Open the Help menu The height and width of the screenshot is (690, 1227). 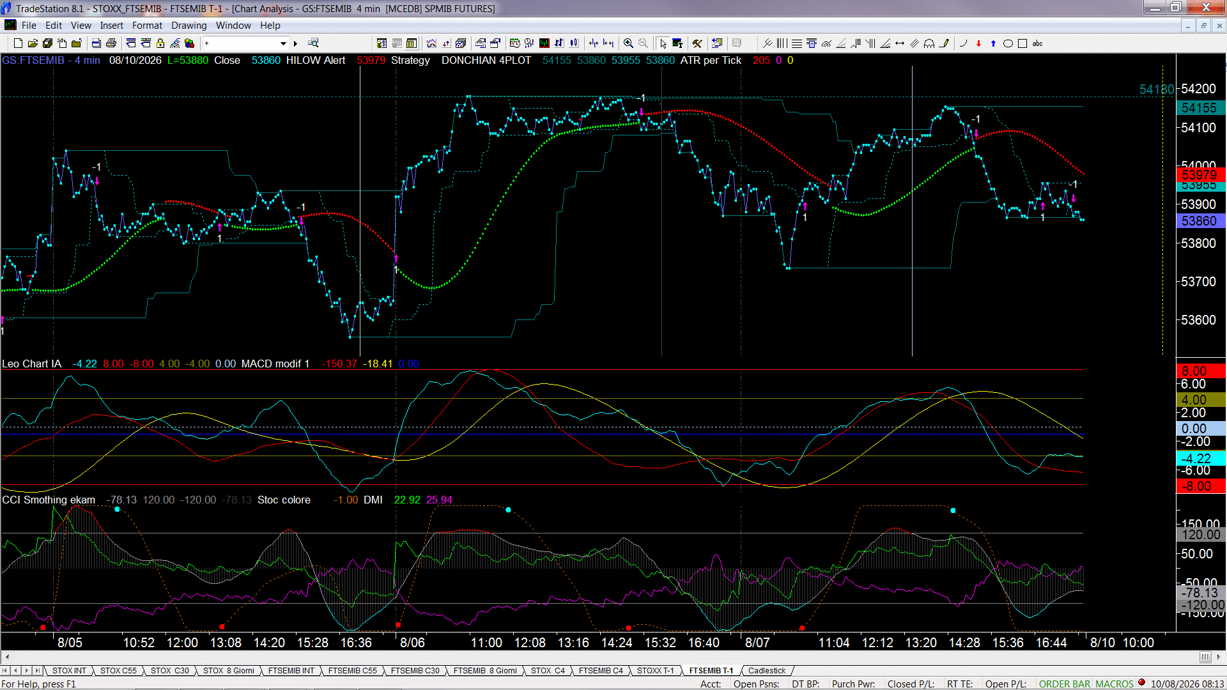[x=270, y=26]
